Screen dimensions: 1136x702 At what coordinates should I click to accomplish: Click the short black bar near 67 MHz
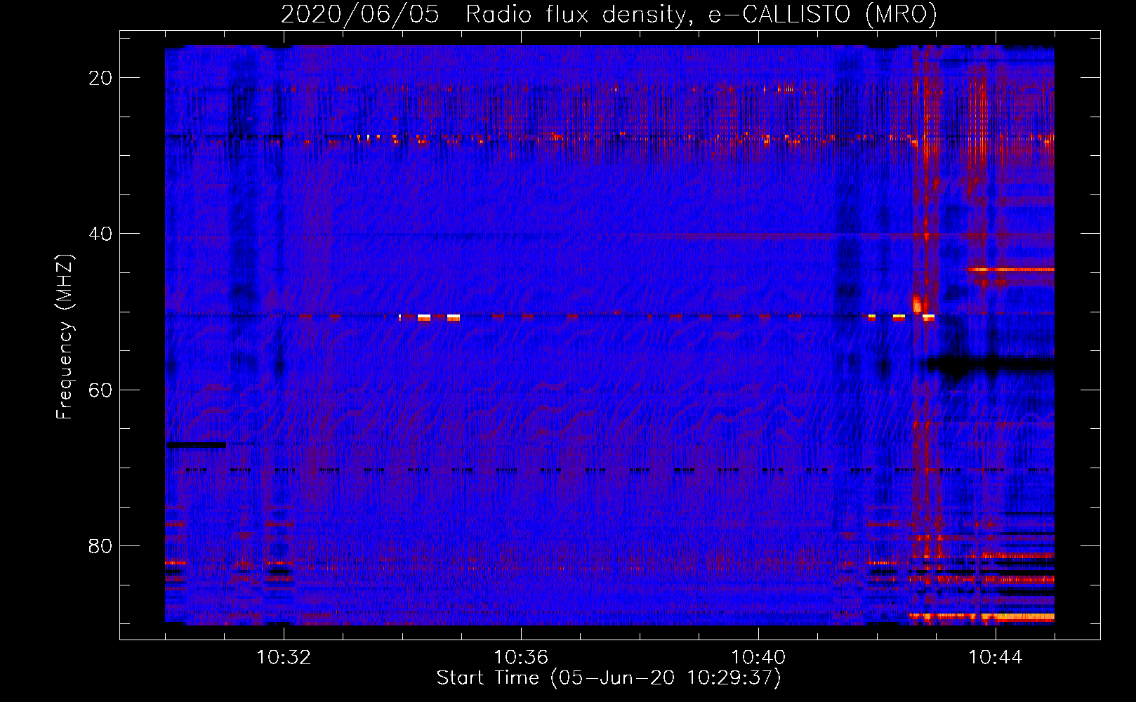click(x=196, y=444)
